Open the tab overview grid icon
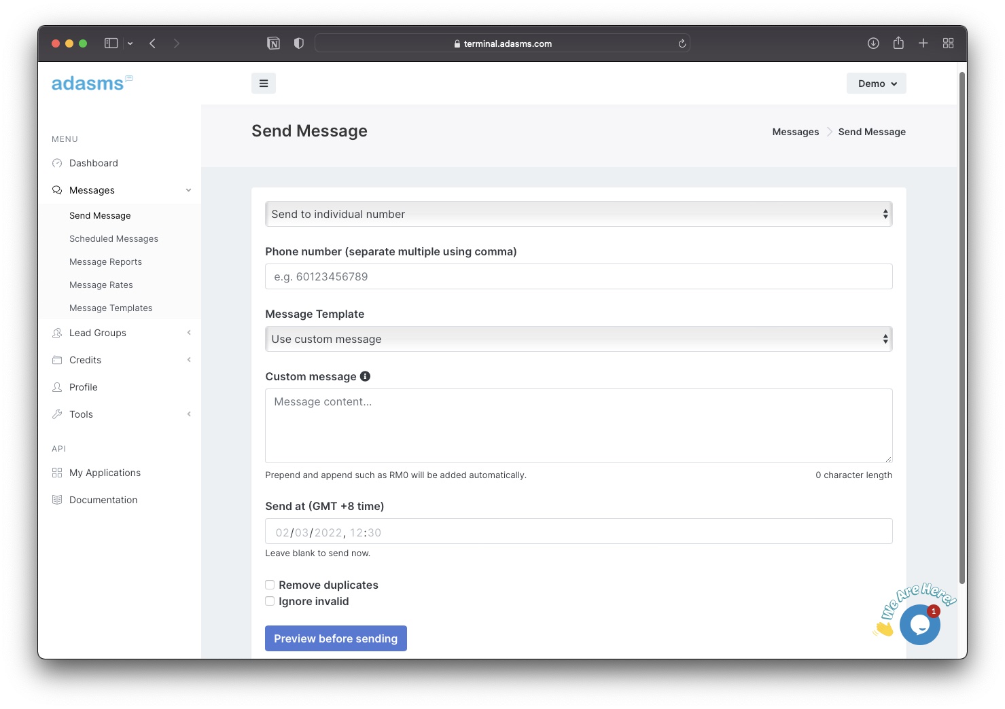The width and height of the screenshot is (1005, 709). point(948,43)
